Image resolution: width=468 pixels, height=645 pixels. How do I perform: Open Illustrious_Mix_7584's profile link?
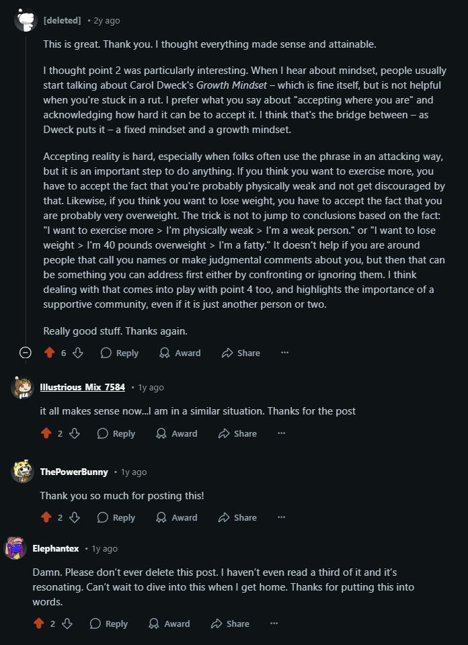(x=82, y=387)
